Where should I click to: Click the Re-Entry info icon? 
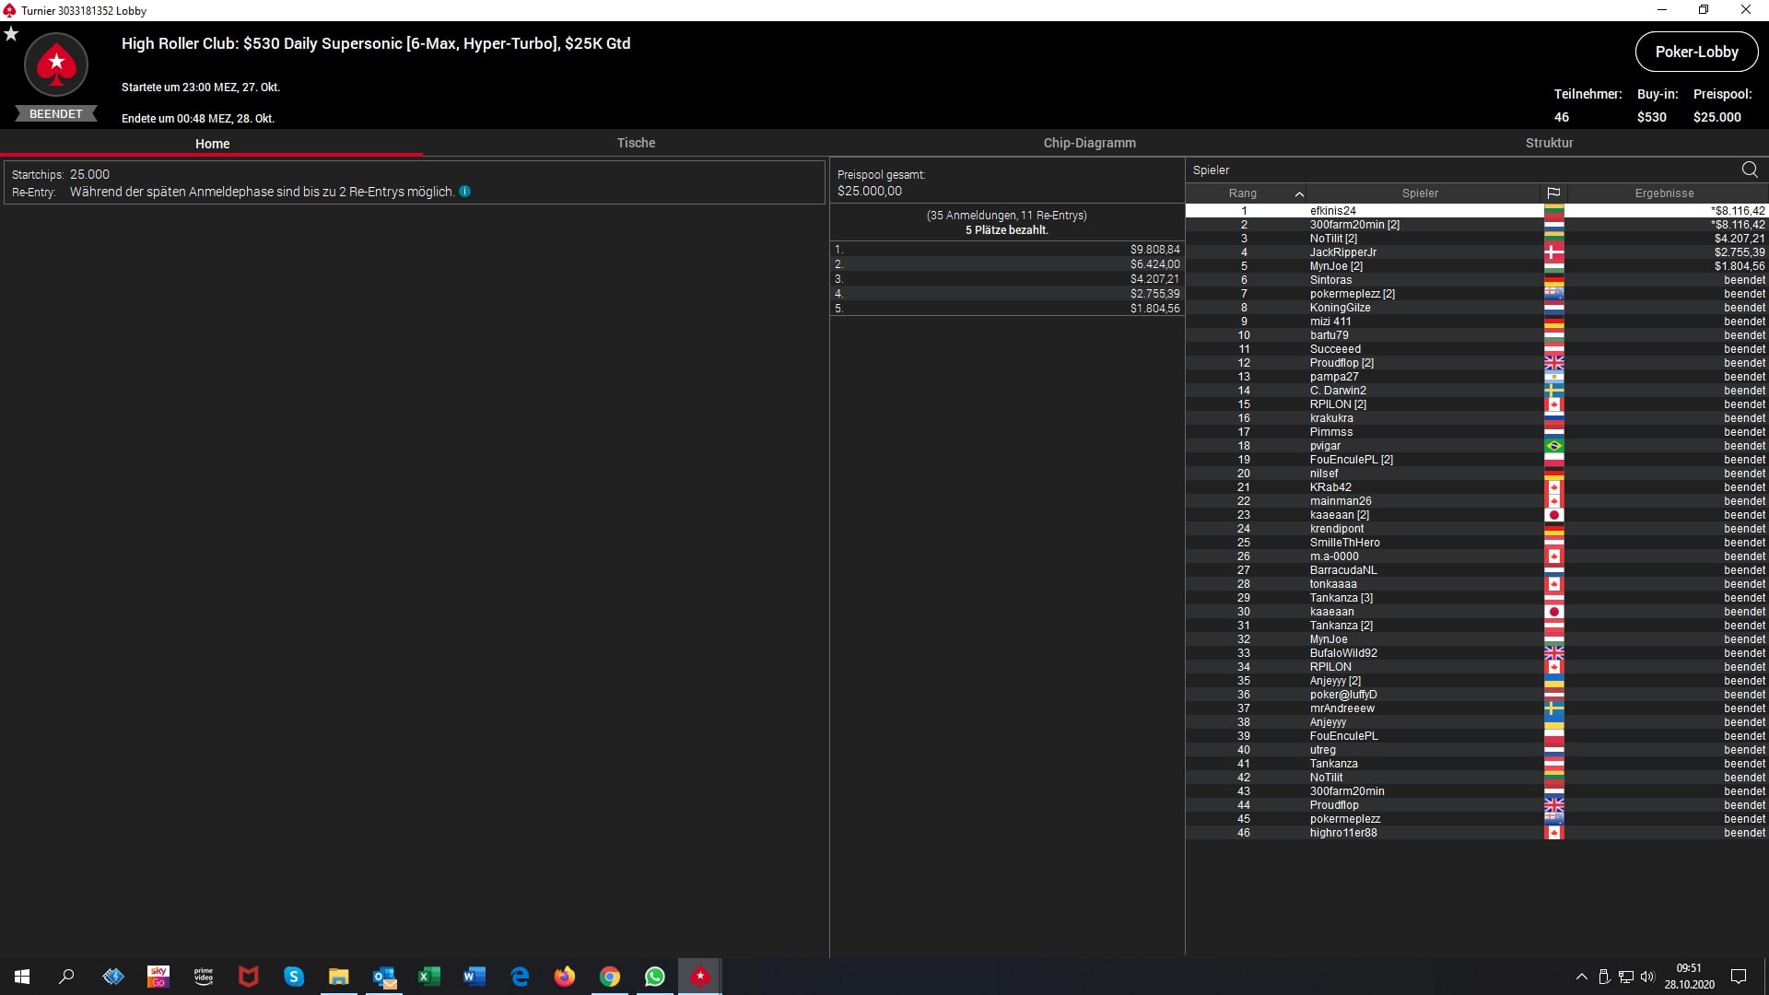point(465,192)
